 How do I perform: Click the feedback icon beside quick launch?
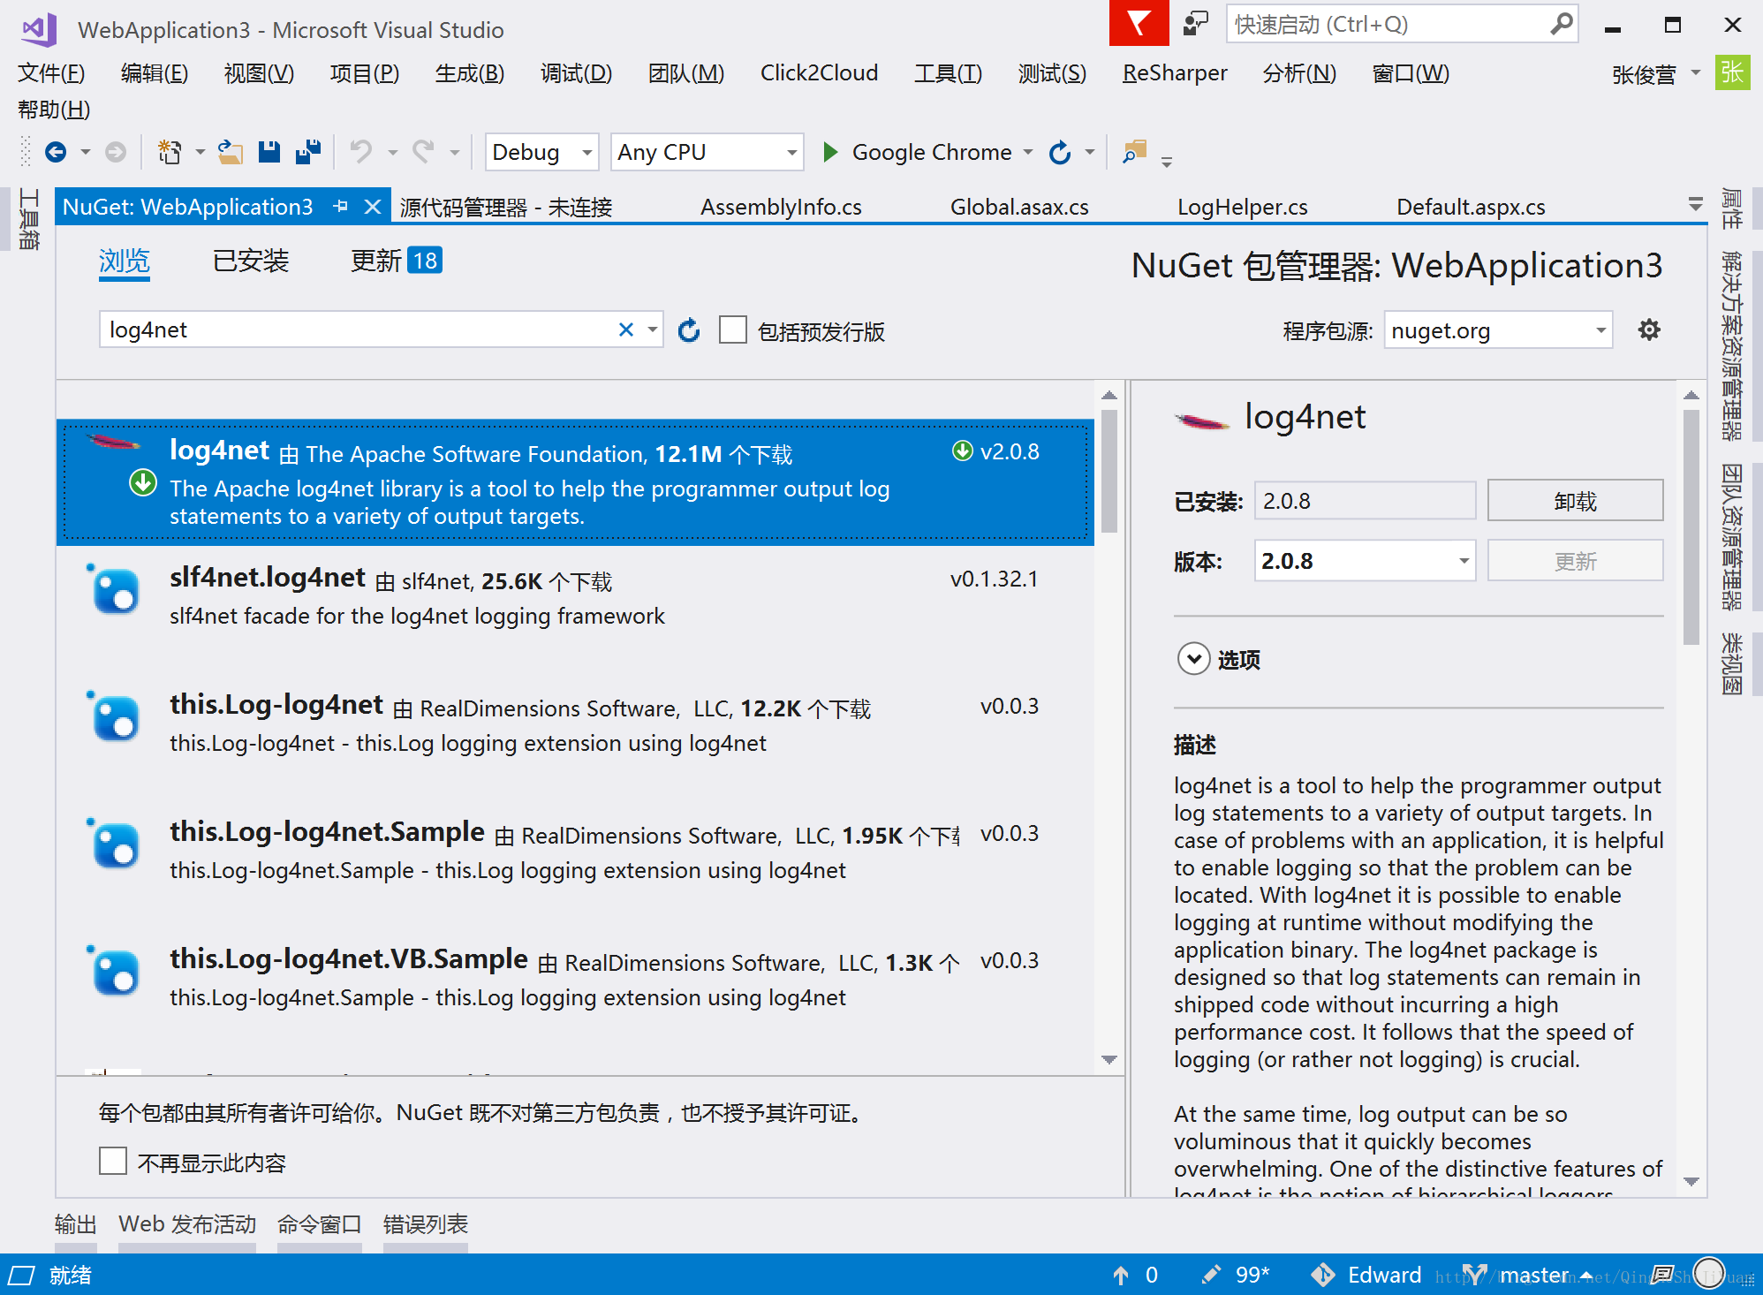coord(1196,23)
